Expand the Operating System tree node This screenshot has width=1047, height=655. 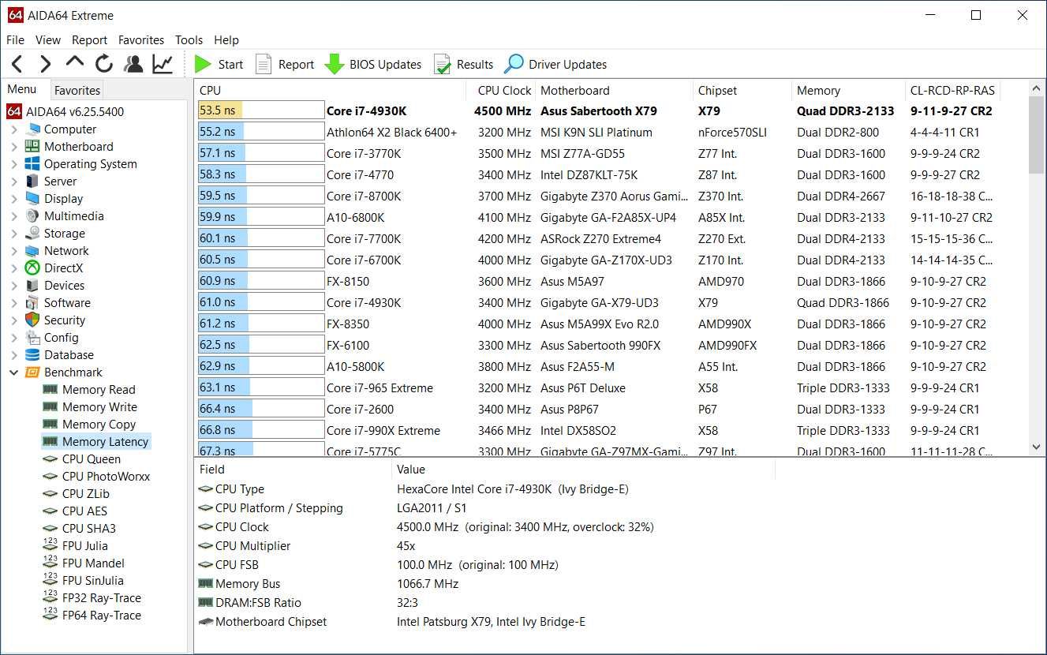(x=14, y=164)
